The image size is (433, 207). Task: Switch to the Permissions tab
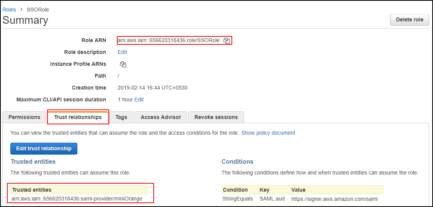(x=24, y=117)
